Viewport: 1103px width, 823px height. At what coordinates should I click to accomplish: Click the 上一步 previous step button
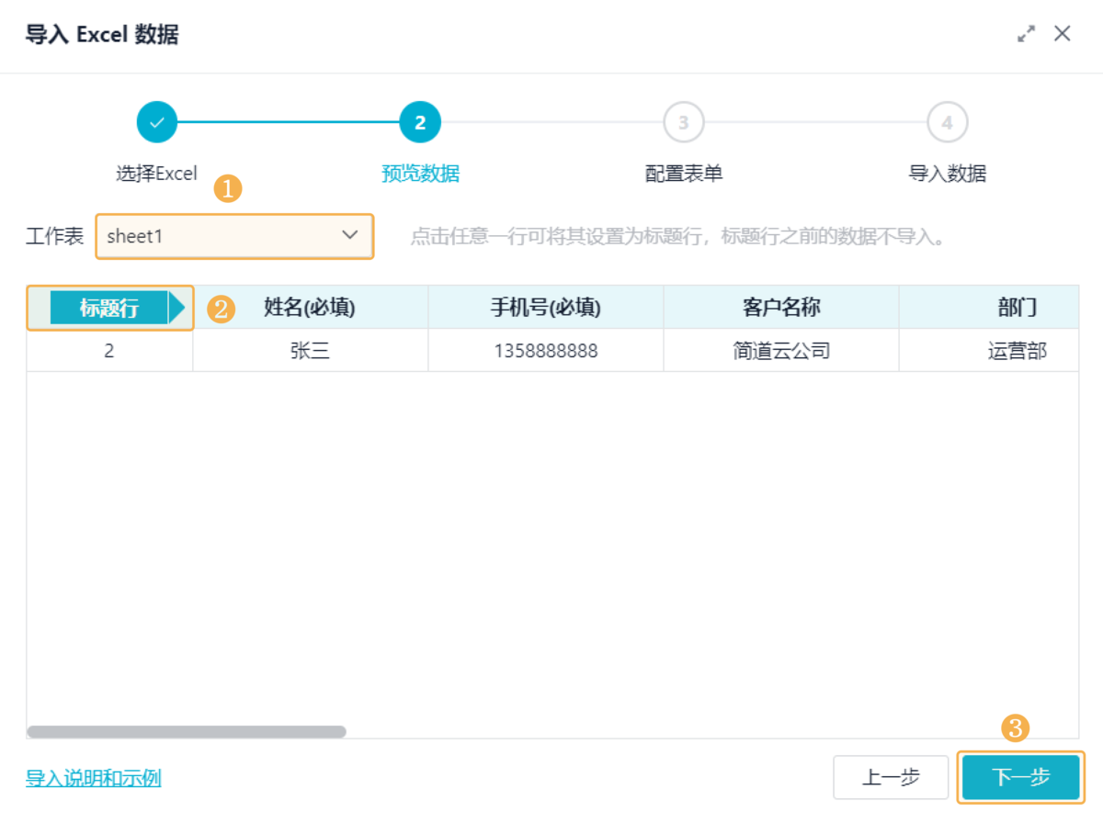click(891, 778)
